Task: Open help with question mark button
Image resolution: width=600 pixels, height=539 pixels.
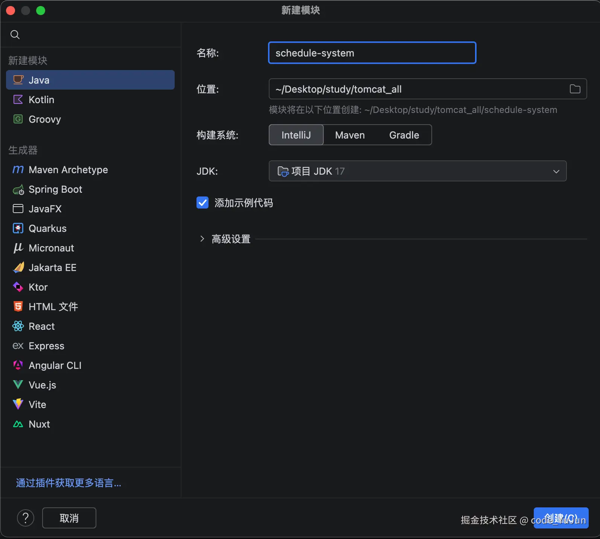Action: tap(26, 518)
